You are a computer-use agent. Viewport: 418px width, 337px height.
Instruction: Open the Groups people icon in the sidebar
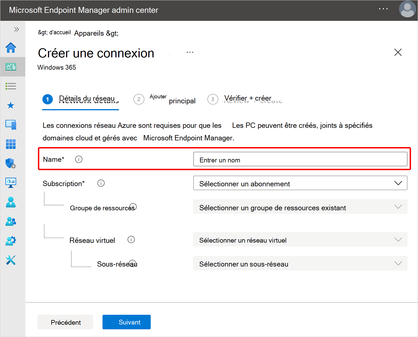11,221
